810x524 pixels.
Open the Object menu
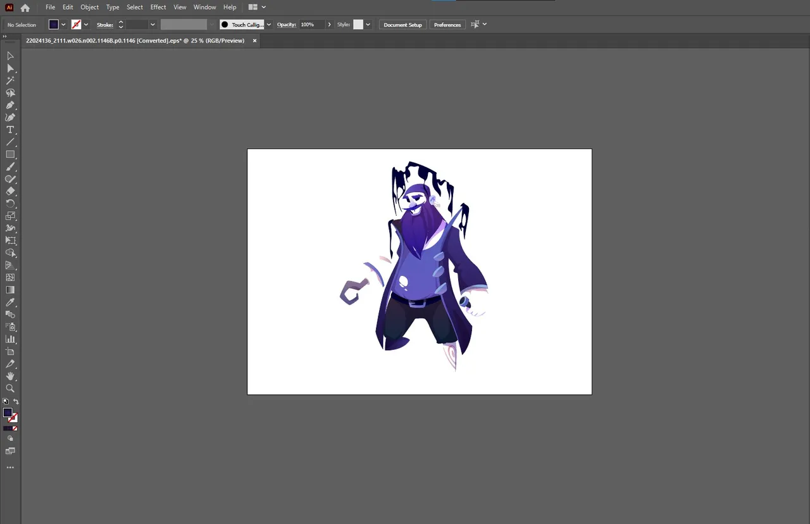click(89, 8)
